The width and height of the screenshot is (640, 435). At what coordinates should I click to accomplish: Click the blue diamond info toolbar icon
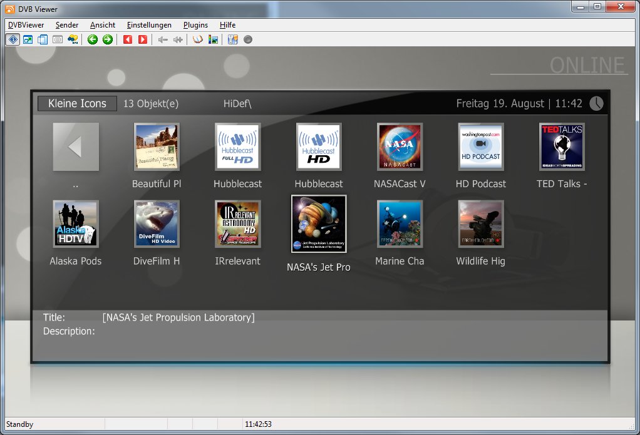tap(13, 39)
